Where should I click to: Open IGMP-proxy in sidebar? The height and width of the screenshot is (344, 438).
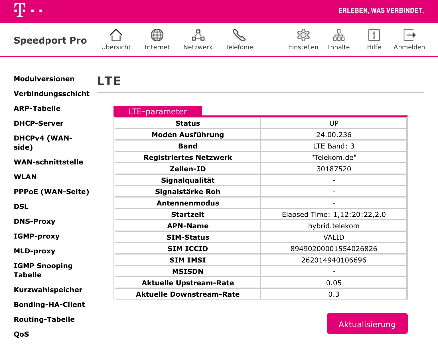tap(37, 236)
